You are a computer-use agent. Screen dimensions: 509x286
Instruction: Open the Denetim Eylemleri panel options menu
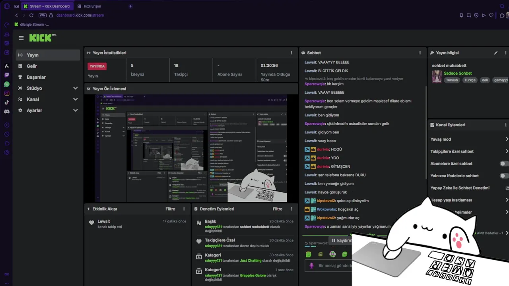tap(291, 209)
